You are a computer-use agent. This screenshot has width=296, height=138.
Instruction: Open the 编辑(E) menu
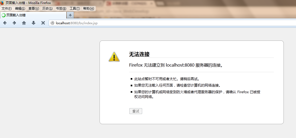[20, 9]
